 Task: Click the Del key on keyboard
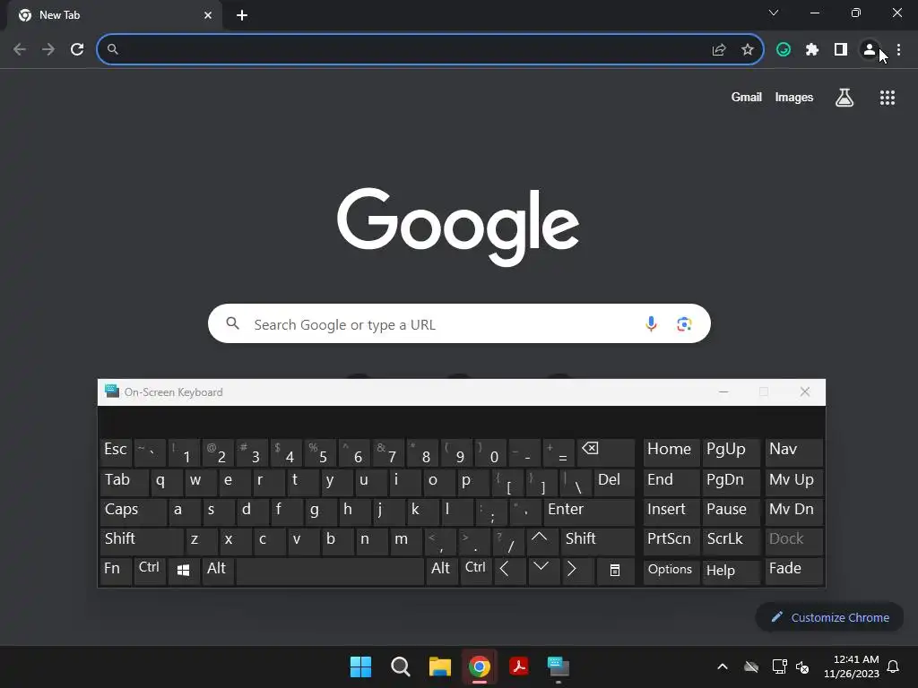(614, 481)
